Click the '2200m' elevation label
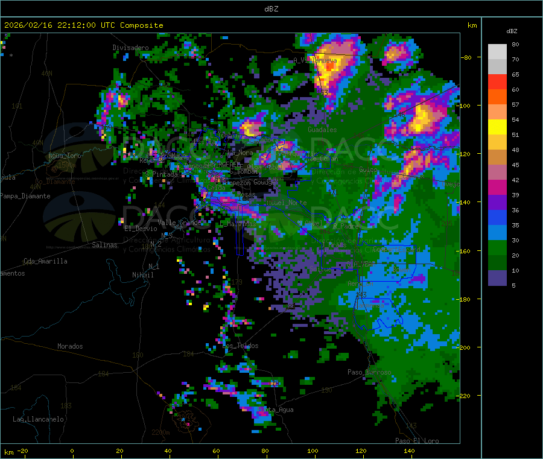The height and width of the screenshot is (459, 543). pos(160,432)
